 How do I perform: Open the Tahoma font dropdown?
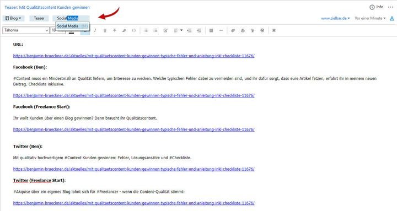click(x=26, y=30)
